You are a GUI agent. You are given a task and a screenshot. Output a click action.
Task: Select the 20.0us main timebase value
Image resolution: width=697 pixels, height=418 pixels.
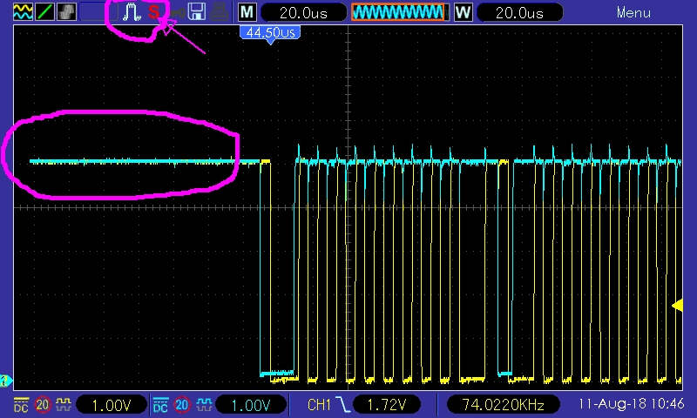point(303,12)
